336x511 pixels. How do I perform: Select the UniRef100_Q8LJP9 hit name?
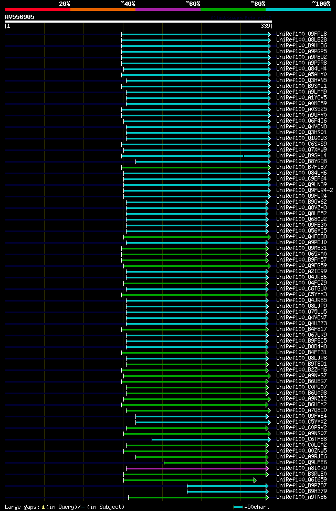pyautogui.click(x=301, y=306)
